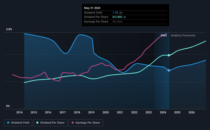Click the 2014 x-axis label

19,112
